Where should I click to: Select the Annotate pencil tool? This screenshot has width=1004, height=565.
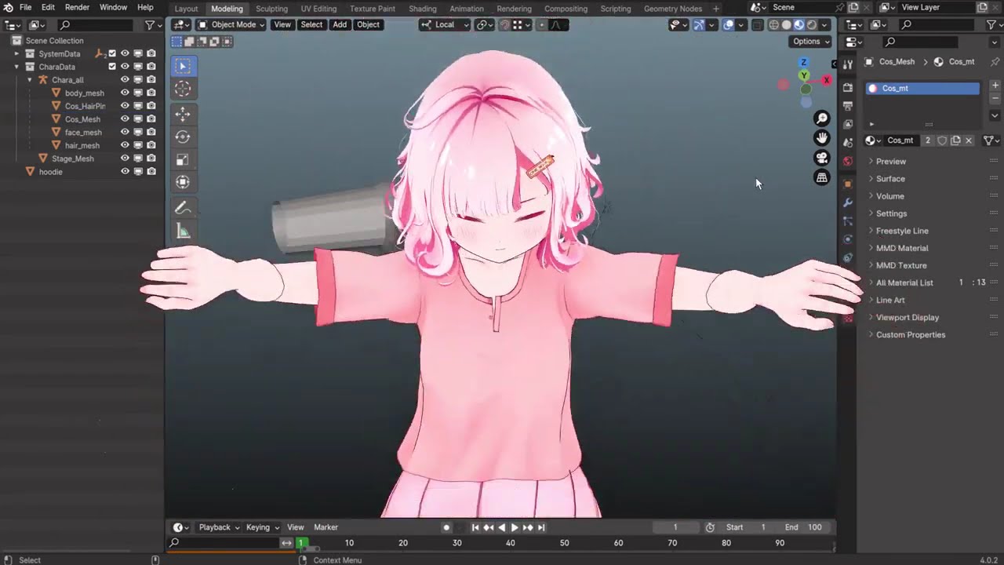pyautogui.click(x=183, y=208)
